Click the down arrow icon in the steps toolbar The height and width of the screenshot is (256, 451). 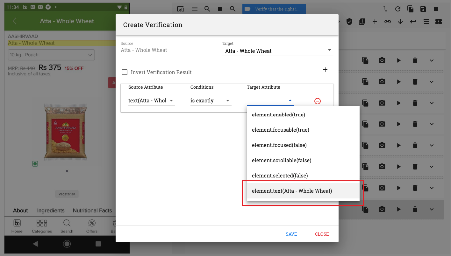point(400,22)
